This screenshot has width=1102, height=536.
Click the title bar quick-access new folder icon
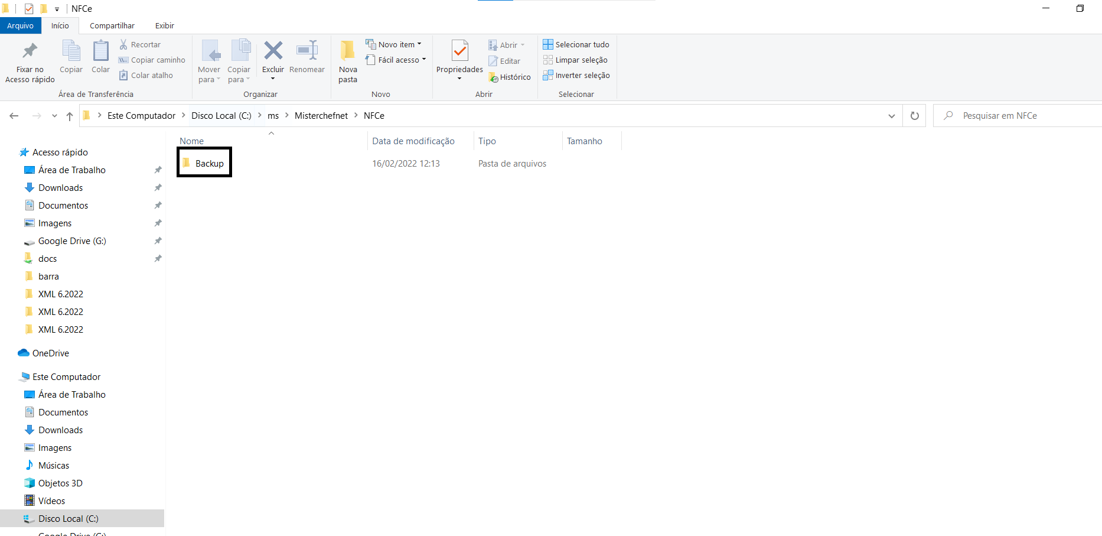(44, 9)
